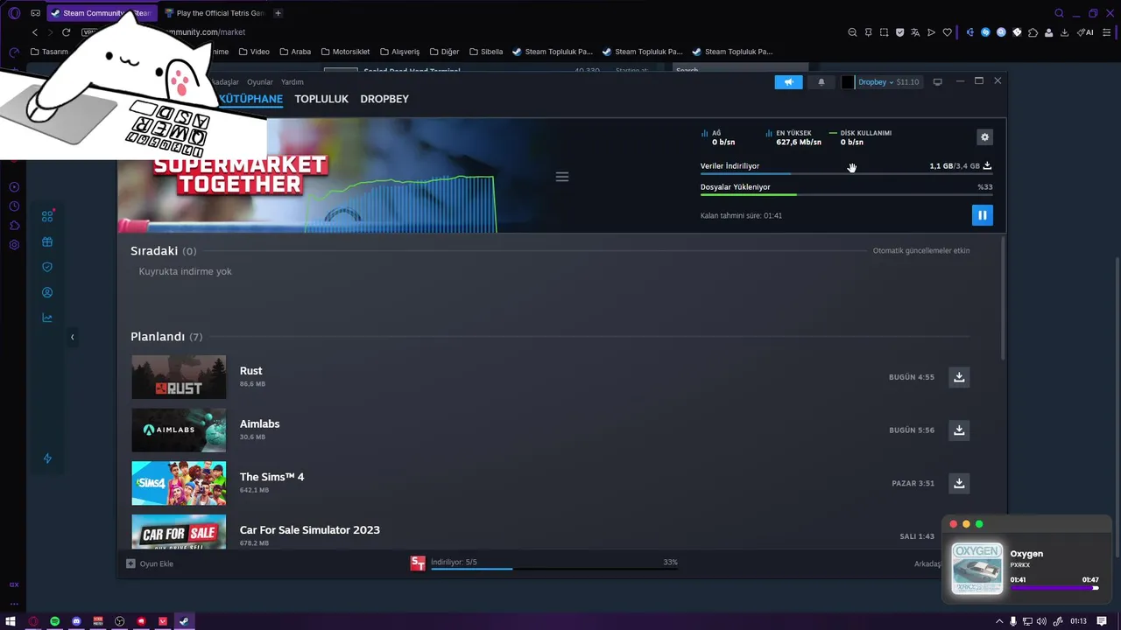Open the sidebar gift box icon
This screenshot has height=630, width=1121.
pos(47,242)
